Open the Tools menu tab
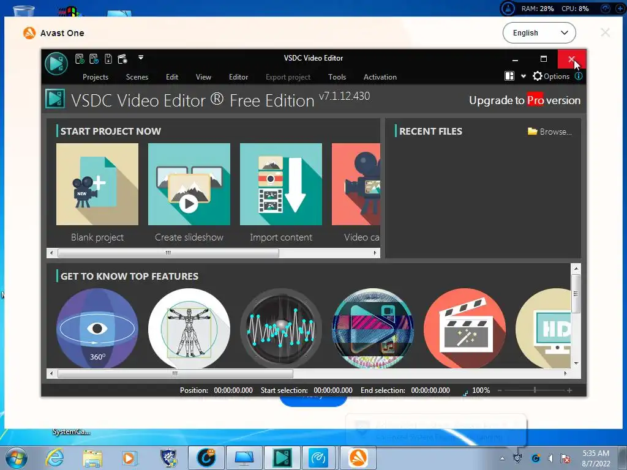Image resolution: width=627 pixels, height=470 pixels. tap(337, 77)
